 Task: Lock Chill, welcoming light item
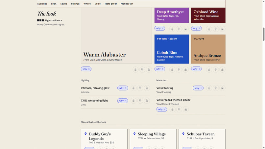pos(147,101)
